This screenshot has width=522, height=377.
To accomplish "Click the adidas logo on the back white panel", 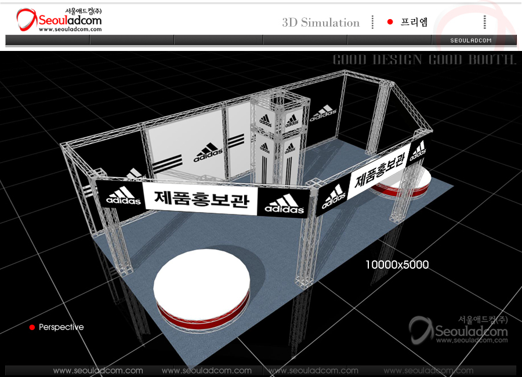I will [208, 154].
